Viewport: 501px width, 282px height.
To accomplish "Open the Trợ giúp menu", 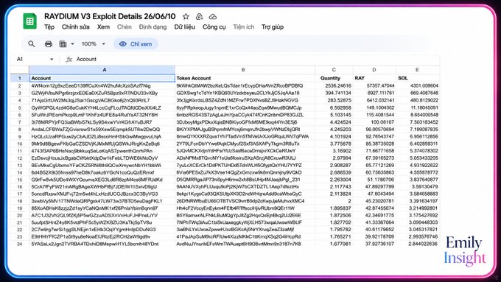I will (273, 27).
